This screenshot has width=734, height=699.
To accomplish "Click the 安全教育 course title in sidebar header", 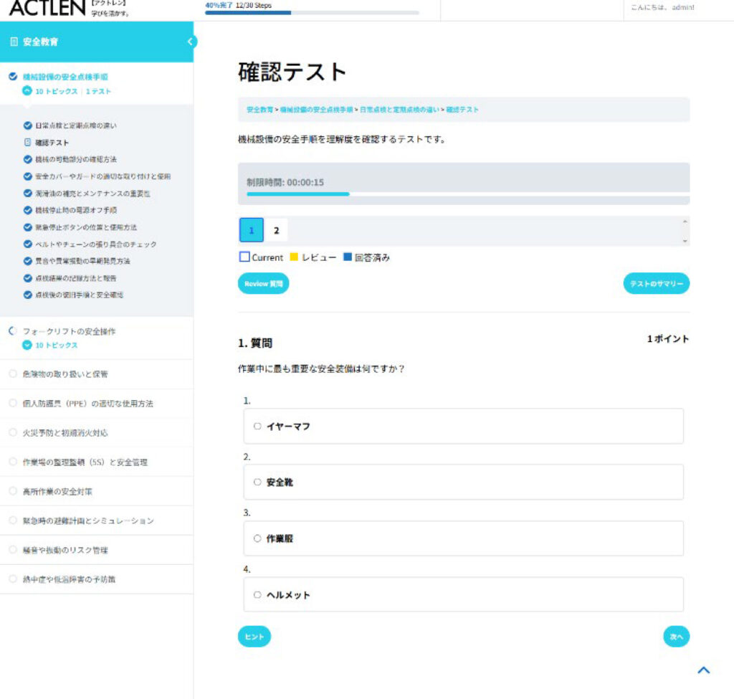I will click(40, 42).
